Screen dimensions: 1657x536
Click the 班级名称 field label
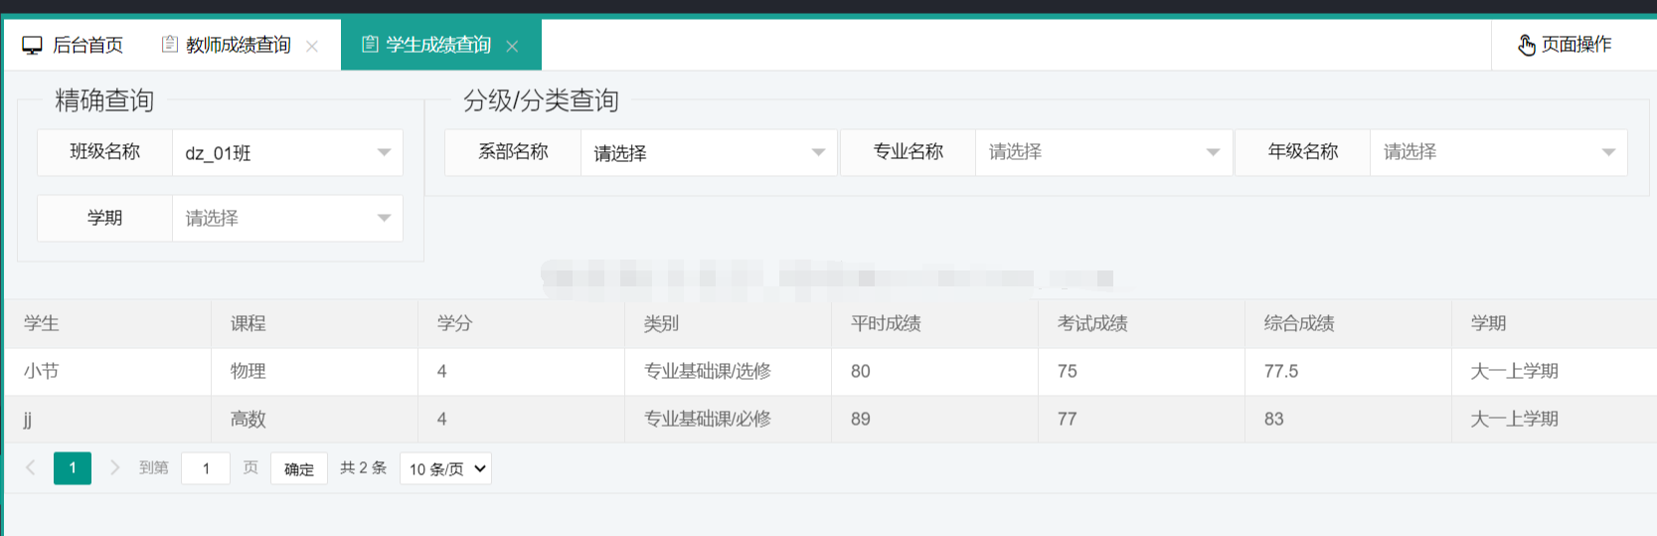pyautogui.click(x=105, y=151)
